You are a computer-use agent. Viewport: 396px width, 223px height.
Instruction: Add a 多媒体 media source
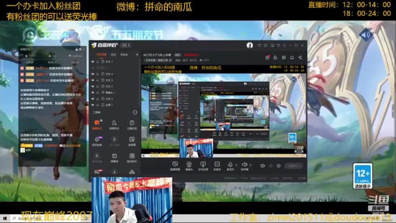pyautogui.click(x=217, y=166)
